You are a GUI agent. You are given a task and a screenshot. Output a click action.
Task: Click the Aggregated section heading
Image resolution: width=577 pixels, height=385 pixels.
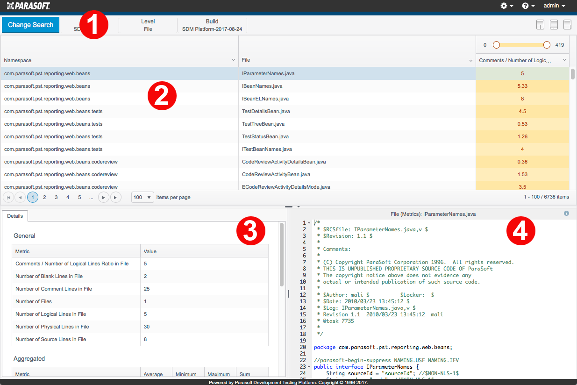[x=29, y=359]
